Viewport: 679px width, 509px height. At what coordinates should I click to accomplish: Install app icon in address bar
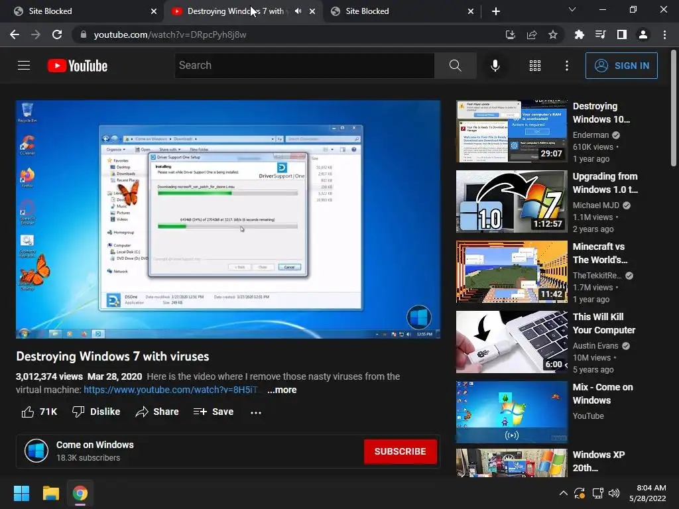point(510,34)
